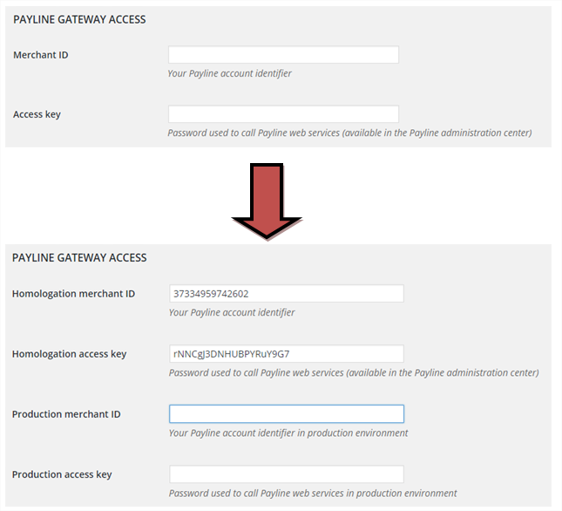Click the "Production access key" label
Viewport: 562px width, 511px height.
62,474
